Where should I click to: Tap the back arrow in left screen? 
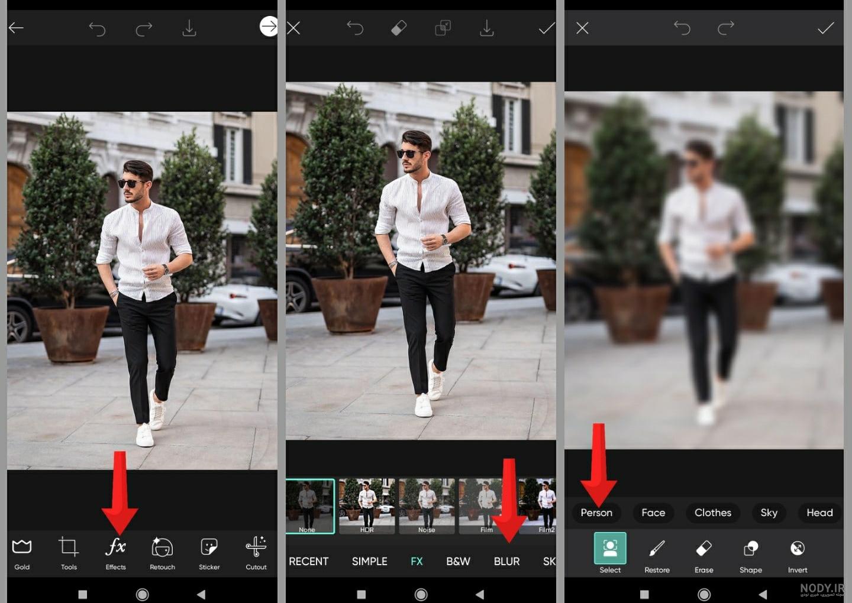click(x=16, y=28)
